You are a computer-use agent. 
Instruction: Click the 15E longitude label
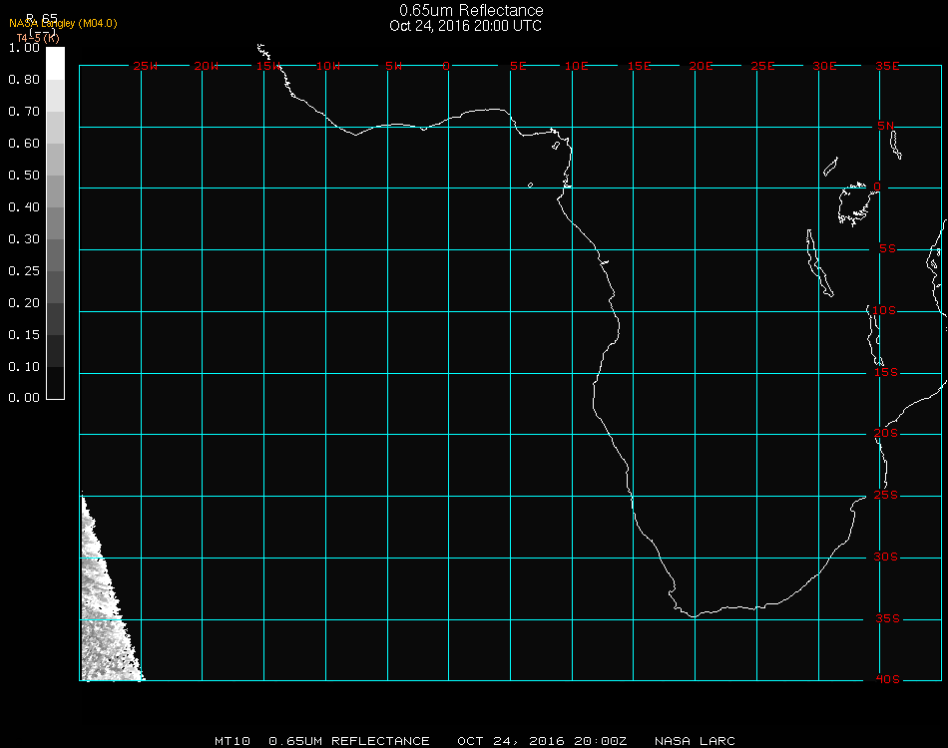click(x=640, y=67)
